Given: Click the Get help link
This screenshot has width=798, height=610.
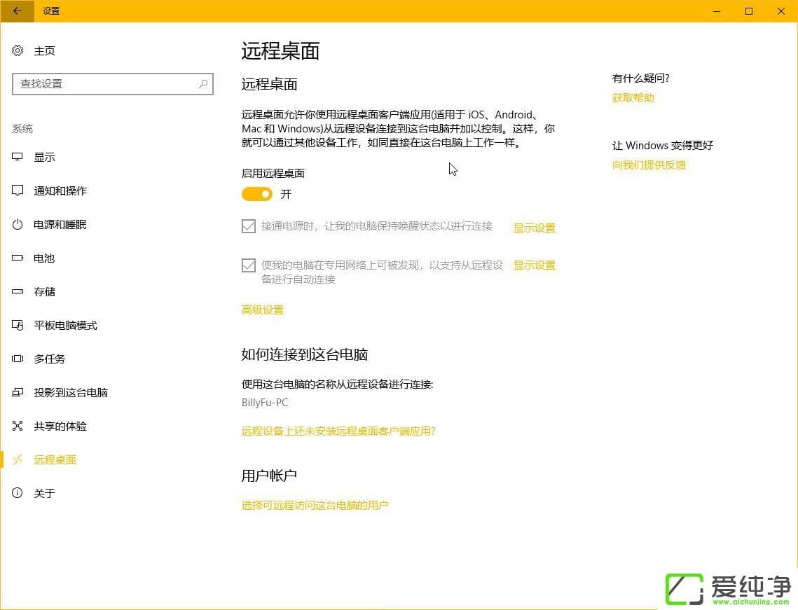Looking at the screenshot, I should (x=633, y=98).
